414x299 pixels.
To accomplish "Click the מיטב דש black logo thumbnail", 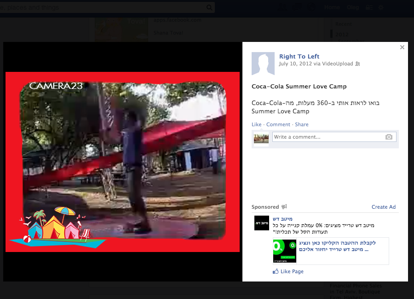I will (262, 223).
